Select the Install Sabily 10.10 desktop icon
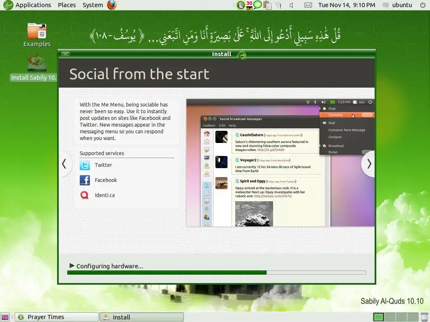The width and height of the screenshot is (430, 322). 34,68
